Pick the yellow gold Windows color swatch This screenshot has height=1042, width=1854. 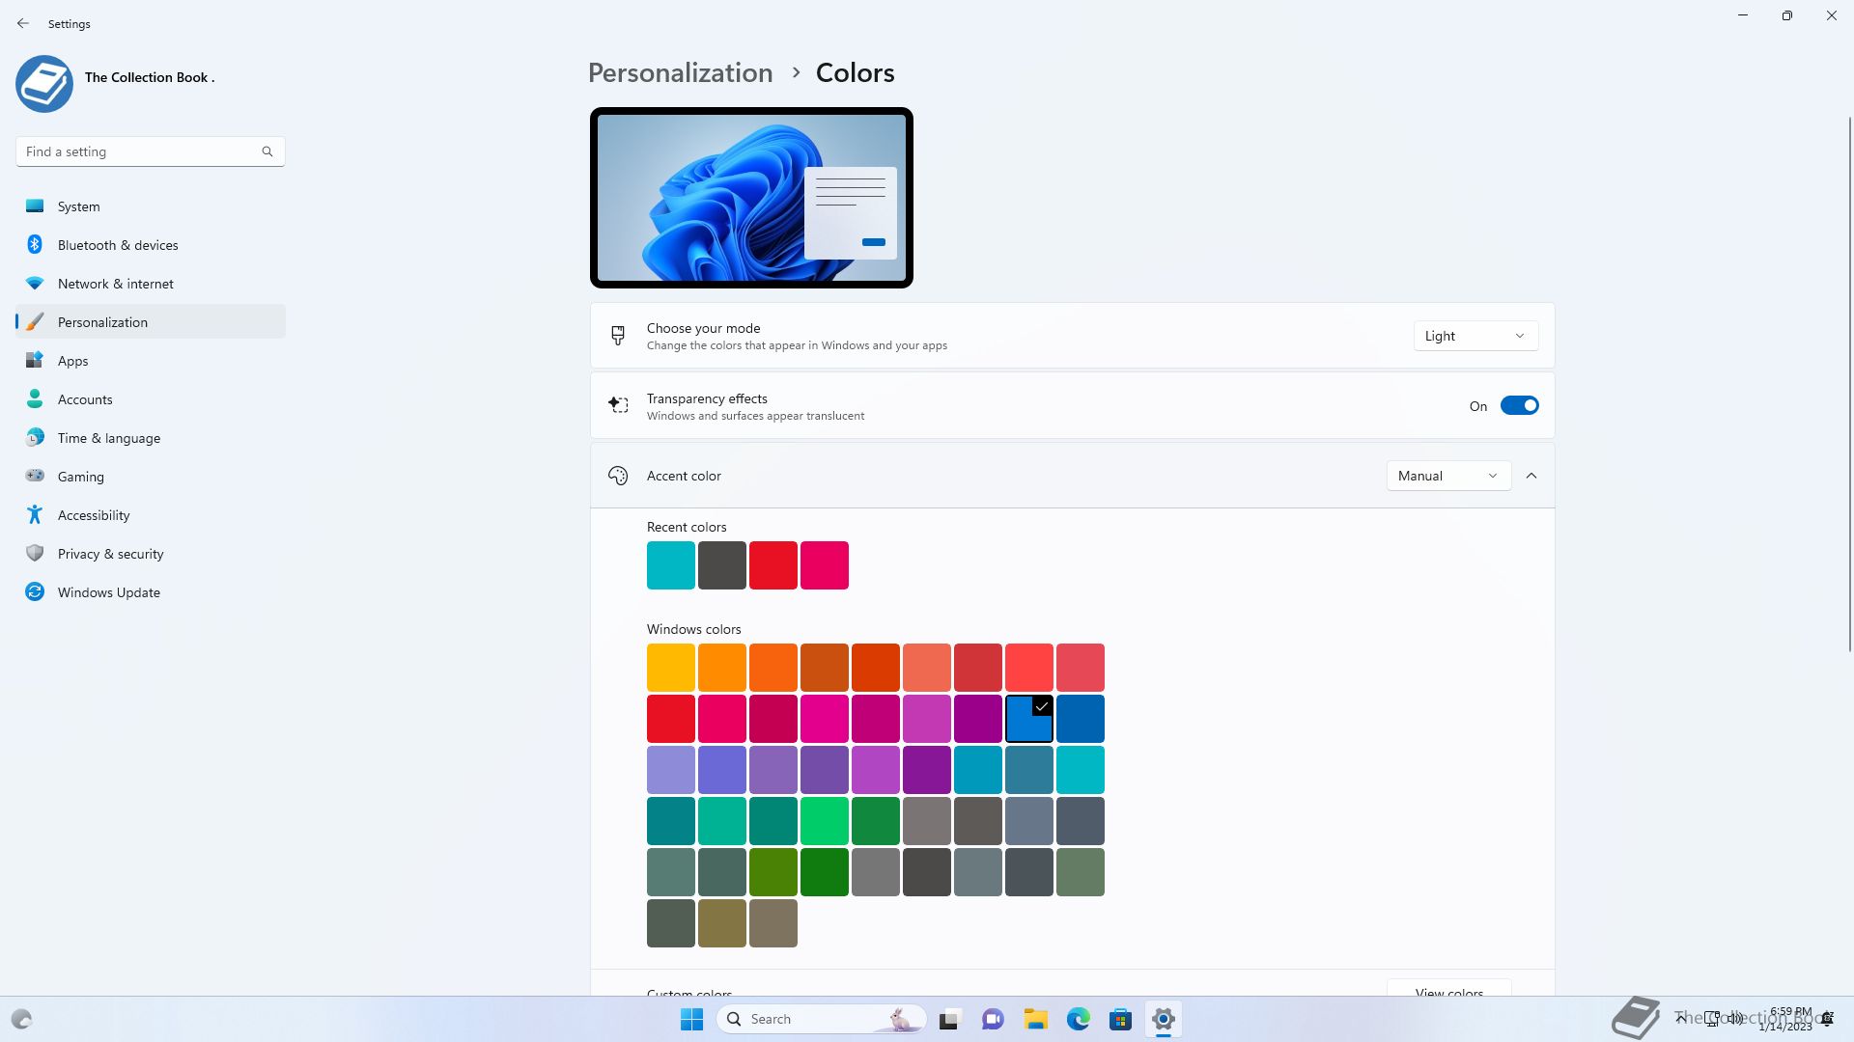coord(671,668)
